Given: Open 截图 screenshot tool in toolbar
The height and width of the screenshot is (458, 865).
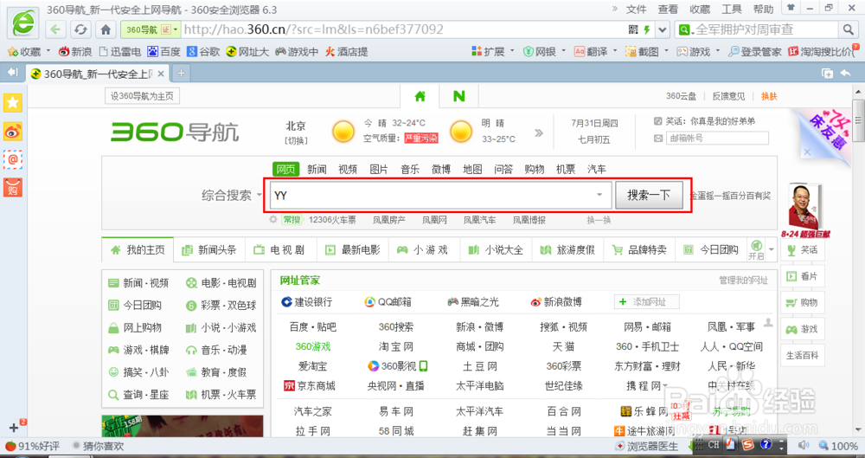Looking at the screenshot, I should (x=642, y=51).
